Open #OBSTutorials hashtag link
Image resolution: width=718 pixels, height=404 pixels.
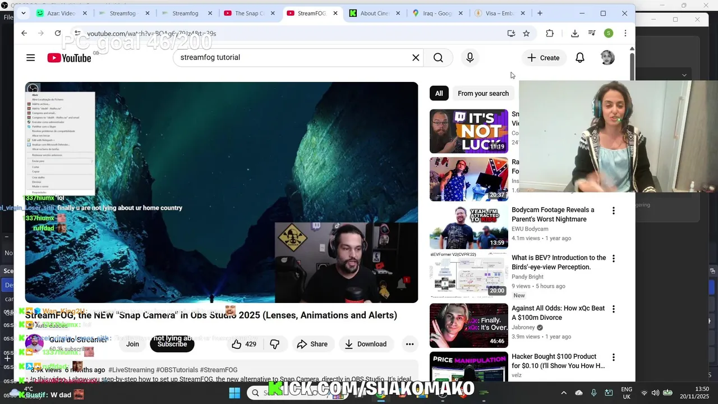[x=177, y=370]
